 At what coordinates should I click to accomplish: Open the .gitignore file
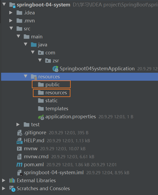pyautogui.click(x=35, y=133)
